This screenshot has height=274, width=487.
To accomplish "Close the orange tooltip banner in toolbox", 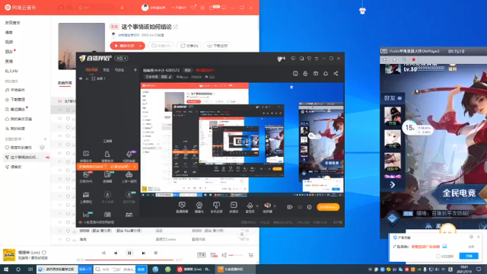I will click(135, 167).
